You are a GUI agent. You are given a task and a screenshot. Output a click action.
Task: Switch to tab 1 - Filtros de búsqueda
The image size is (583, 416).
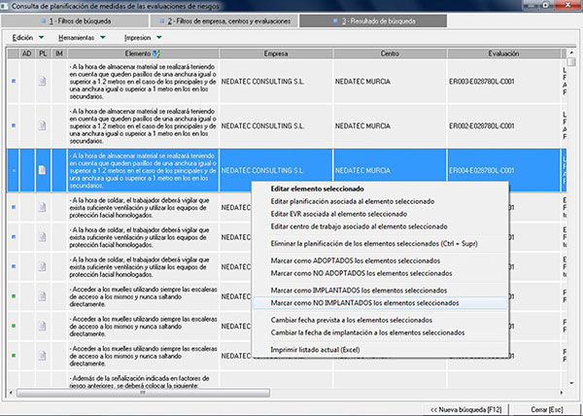tap(75, 21)
